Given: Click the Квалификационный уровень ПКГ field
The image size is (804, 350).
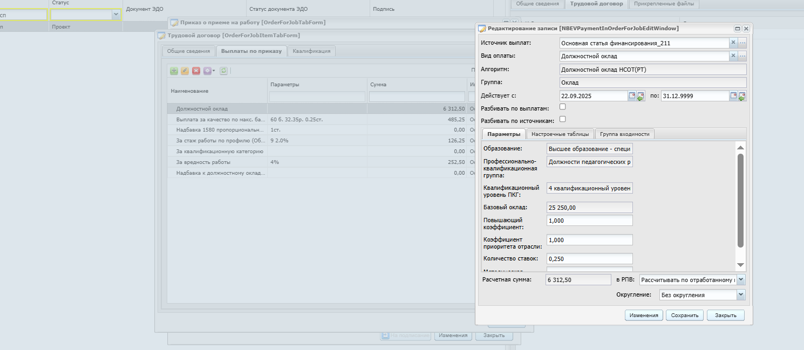Looking at the screenshot, I should click(589, 188).
